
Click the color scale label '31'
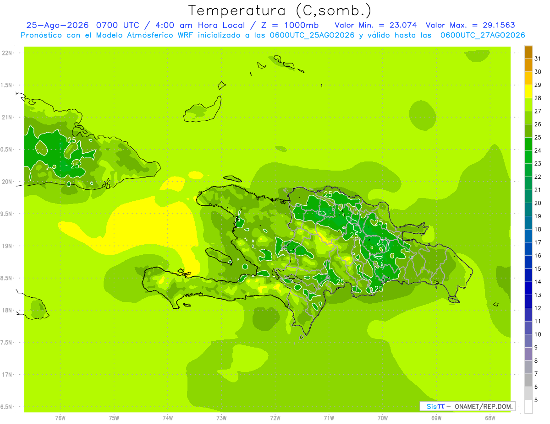[x=538, y=59]
